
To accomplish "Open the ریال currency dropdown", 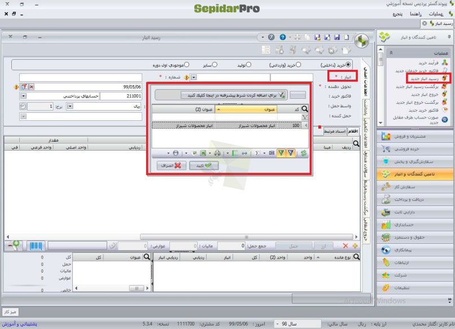I will coord(70,107).
